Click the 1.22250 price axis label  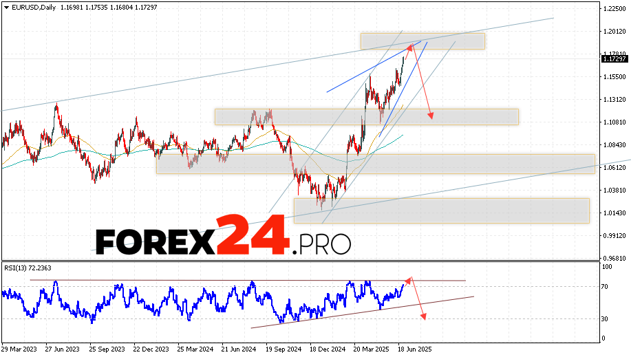point(614,8)
